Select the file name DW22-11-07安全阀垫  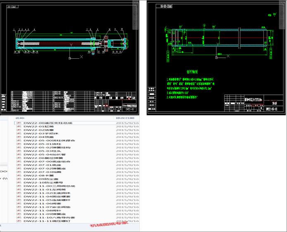[47, 207]
